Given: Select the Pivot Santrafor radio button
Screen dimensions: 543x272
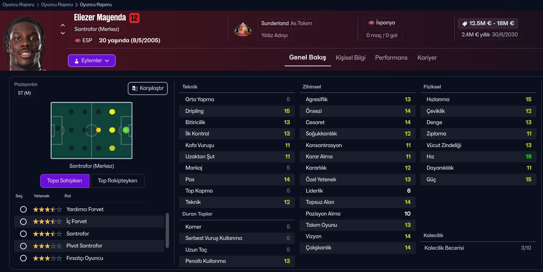Looking at the screenshot, I should [x=23, y=246].
